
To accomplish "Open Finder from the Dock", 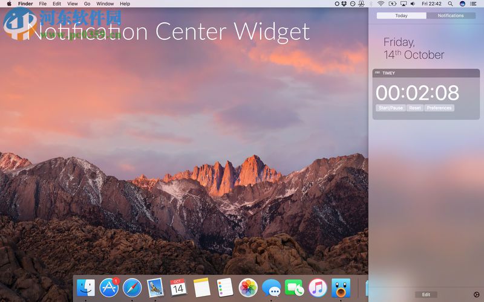I will click(x=85, y=288).
